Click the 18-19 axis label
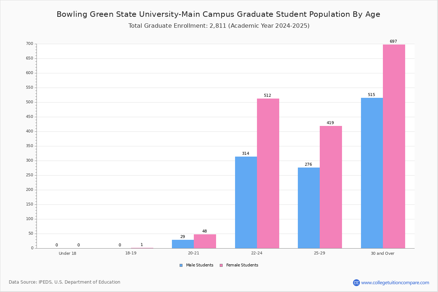438x292 pixels. point(131,253)
